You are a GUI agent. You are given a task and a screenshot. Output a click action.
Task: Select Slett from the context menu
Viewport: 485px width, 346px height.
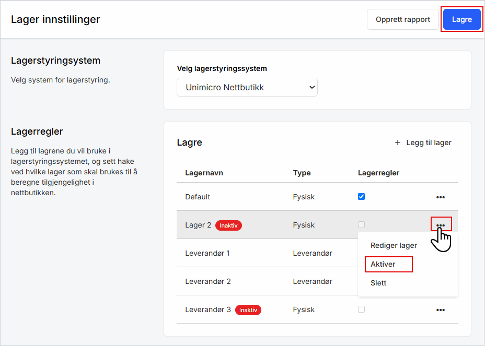(378, 283)
